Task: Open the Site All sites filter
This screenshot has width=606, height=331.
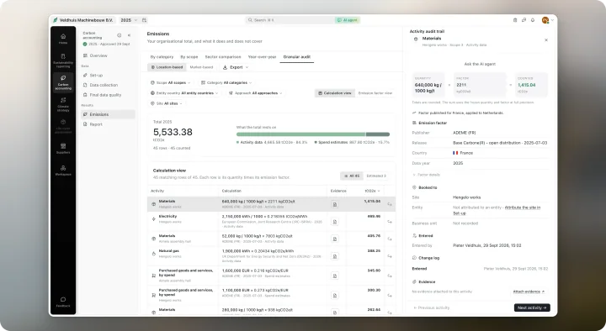Action: (167, 103)
